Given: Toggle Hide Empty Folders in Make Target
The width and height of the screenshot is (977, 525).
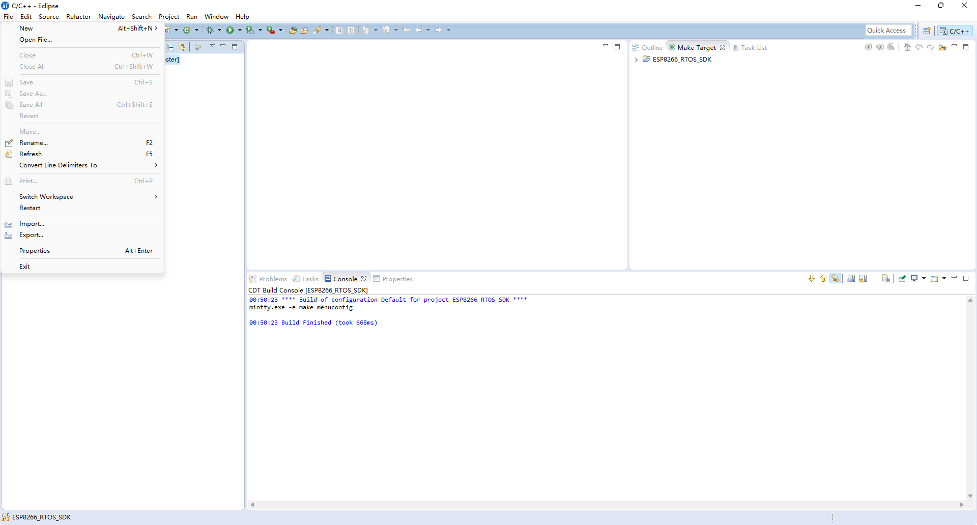Looking at the screenshot, I should 942,47.
